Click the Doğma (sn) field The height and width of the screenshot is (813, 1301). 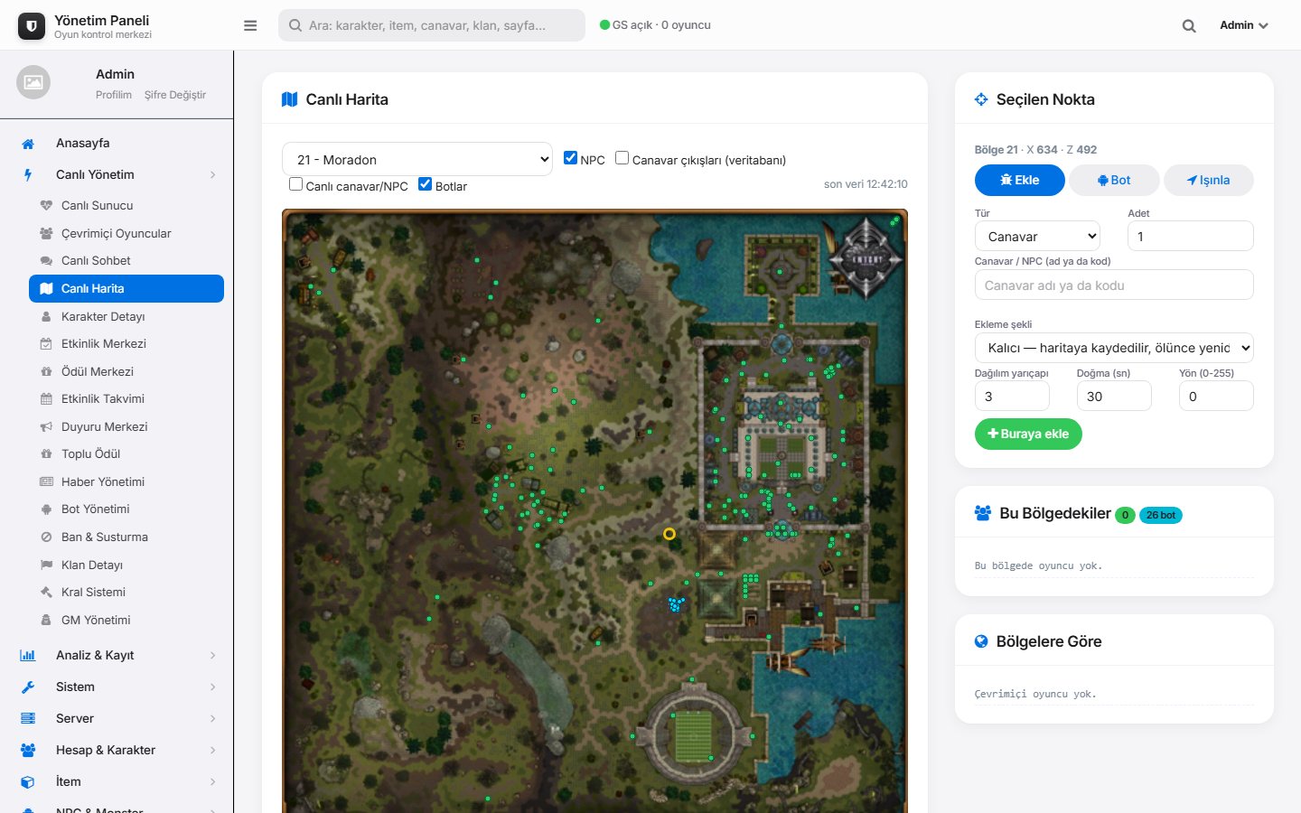click(1114, 396)
